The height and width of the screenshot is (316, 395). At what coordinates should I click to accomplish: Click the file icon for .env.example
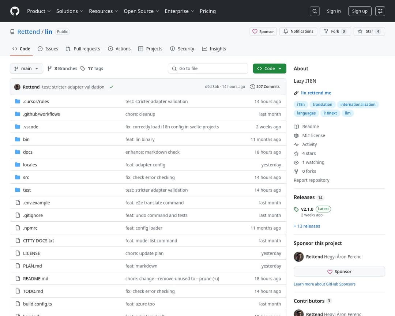18,203
